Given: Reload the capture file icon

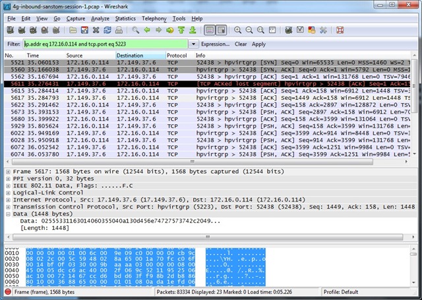Looking at the screenshot, I should (107, 30).
